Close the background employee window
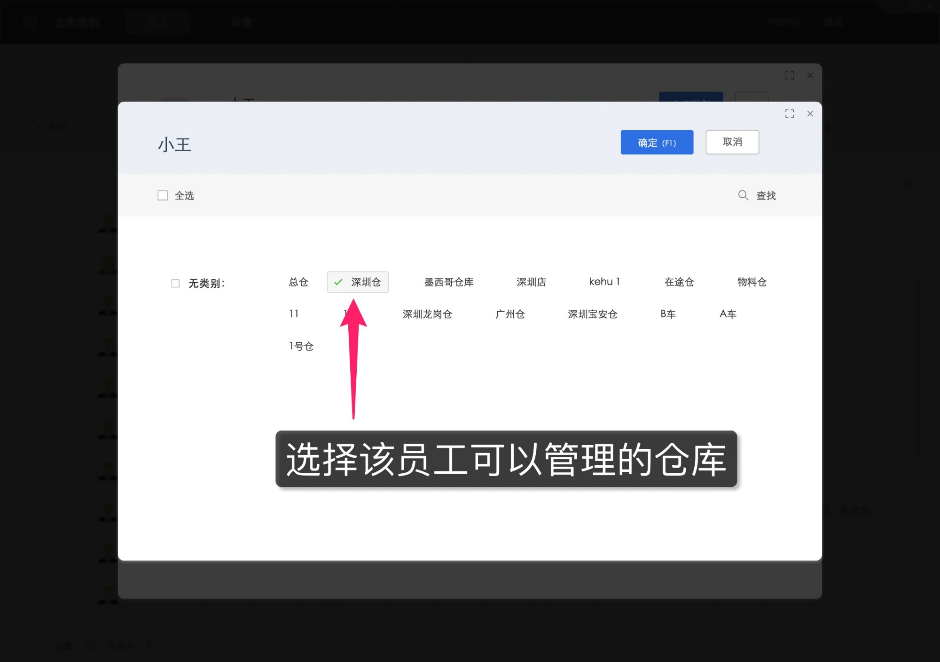 [x=810, y=75]
